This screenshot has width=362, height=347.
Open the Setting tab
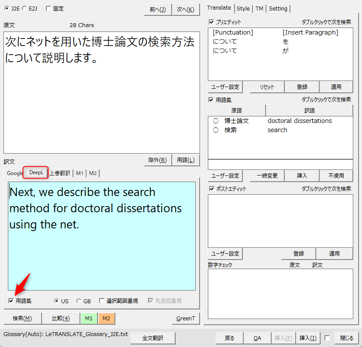point(278,8)
